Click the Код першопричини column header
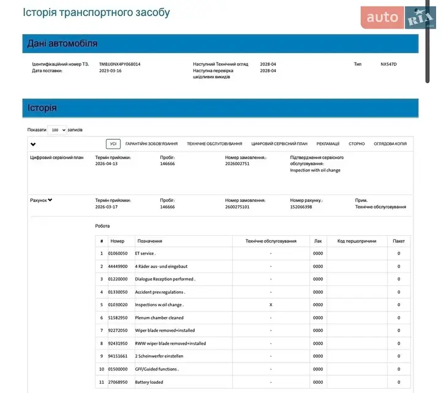The height and width of the screenshot is (393, 441). [x=356, y=241]
